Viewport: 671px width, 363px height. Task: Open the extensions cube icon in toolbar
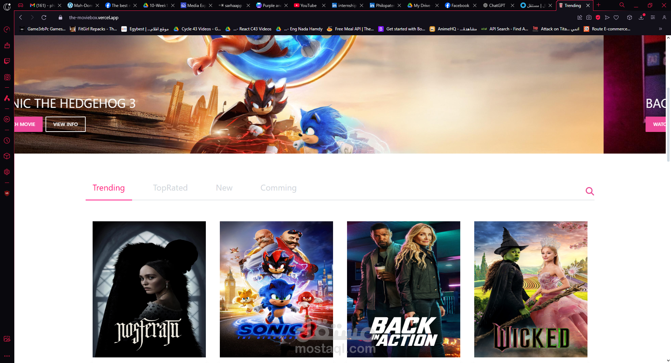pos(629,17)
